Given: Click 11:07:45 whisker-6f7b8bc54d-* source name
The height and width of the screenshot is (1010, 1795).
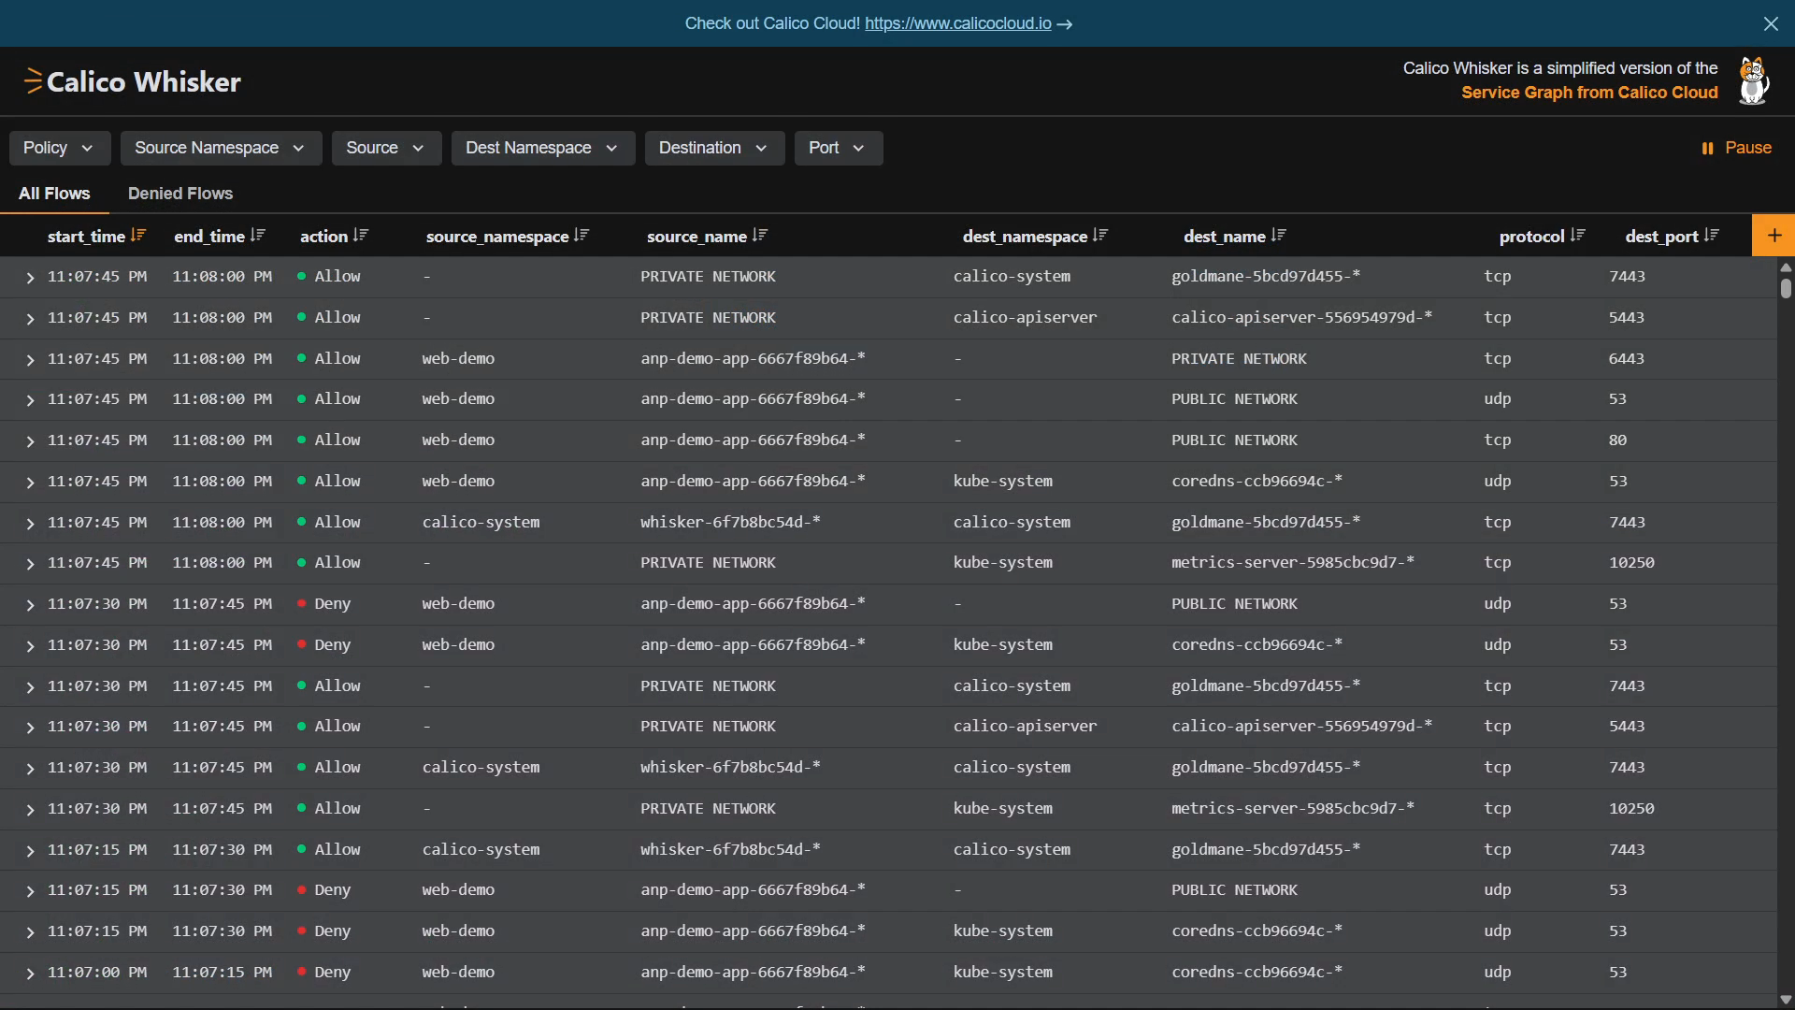Looking at the screenshot, I should pyautogui.click(x=730, y=522).
